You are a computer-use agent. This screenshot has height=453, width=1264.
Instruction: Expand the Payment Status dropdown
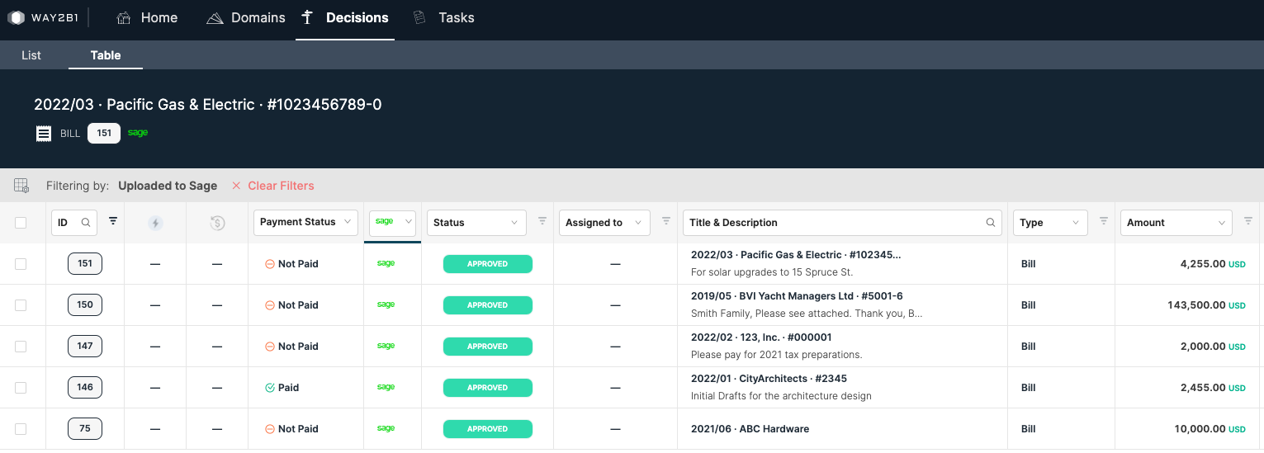(x=305, y=222)
